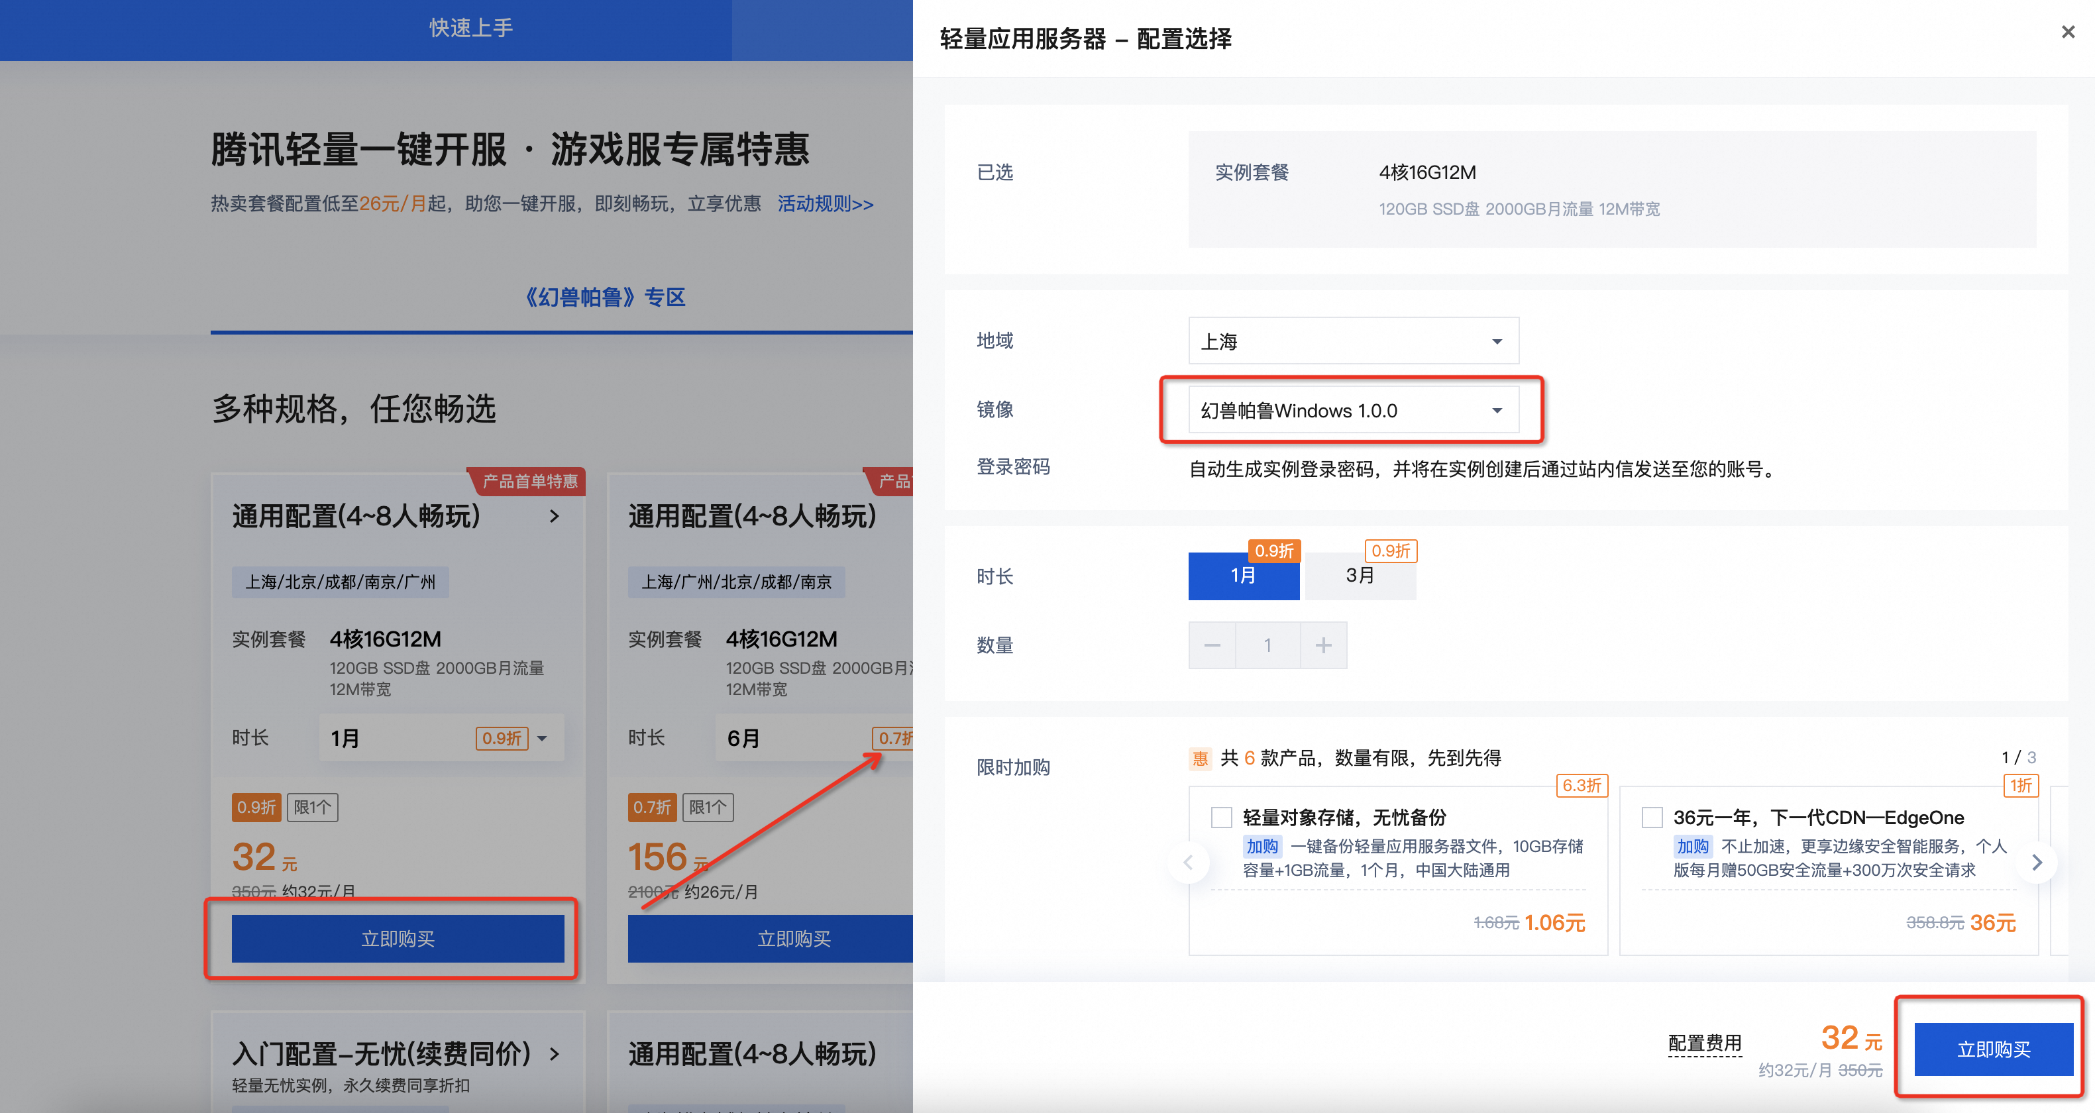Select the 3月 duration option
Image resolution: width=2095 pixels, height=1113 pixels.
(x=1361, y=576)
